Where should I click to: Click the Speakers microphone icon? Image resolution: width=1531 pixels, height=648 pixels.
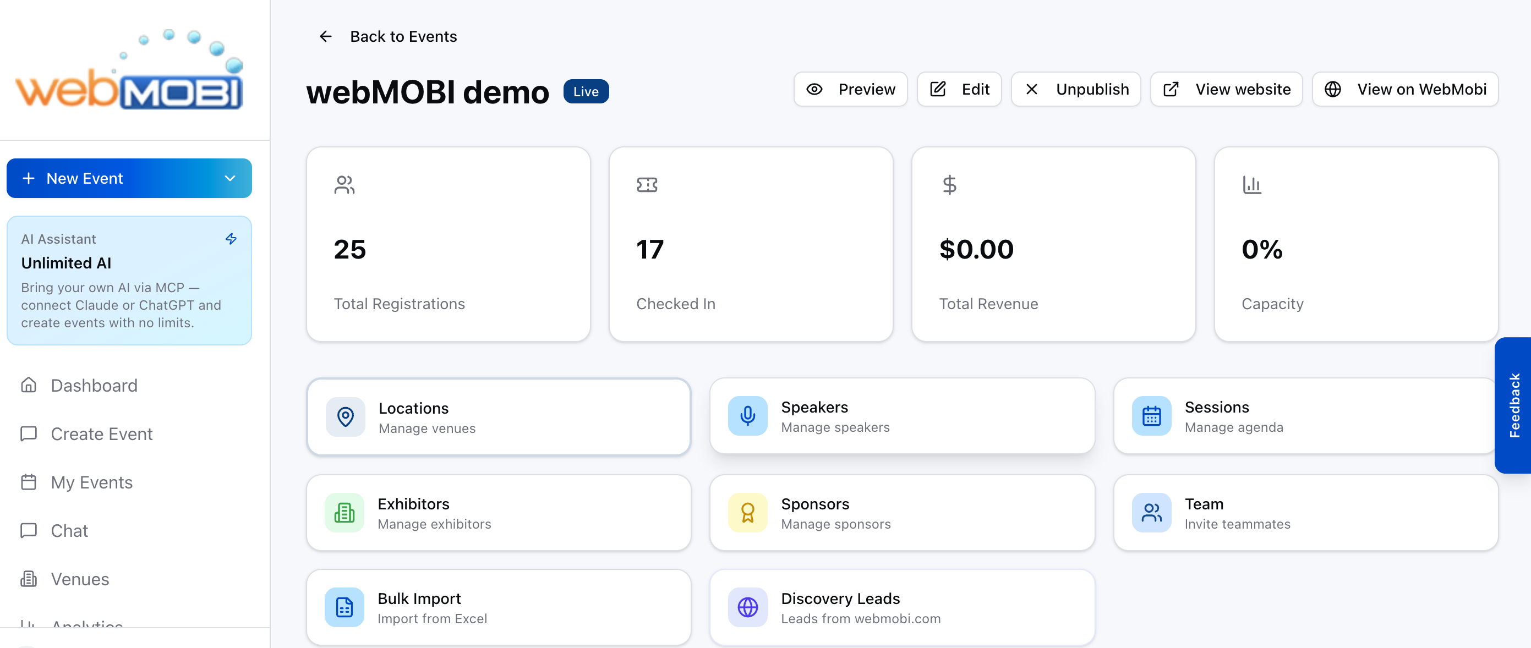748,416
